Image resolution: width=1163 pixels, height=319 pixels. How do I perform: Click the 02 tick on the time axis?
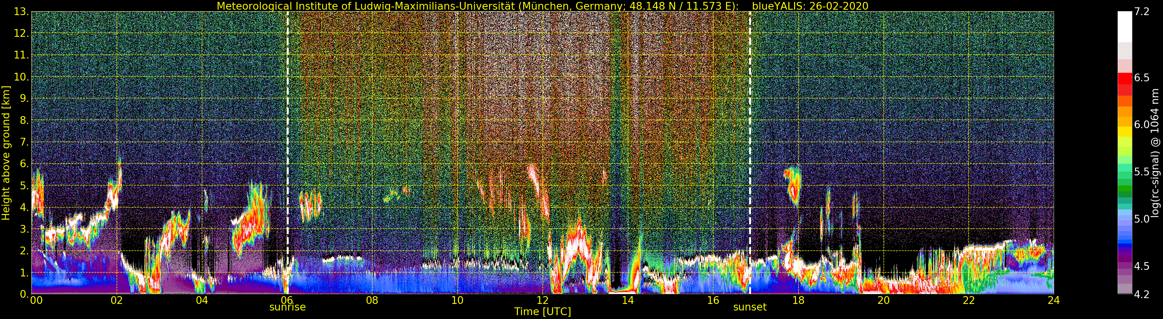tap(117, 300)
